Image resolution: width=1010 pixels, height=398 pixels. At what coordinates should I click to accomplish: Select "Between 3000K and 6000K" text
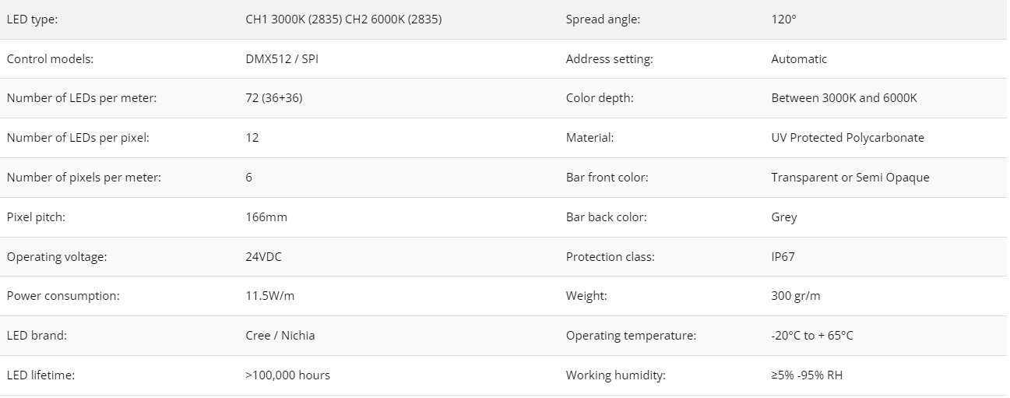click(x=844, y=98)
